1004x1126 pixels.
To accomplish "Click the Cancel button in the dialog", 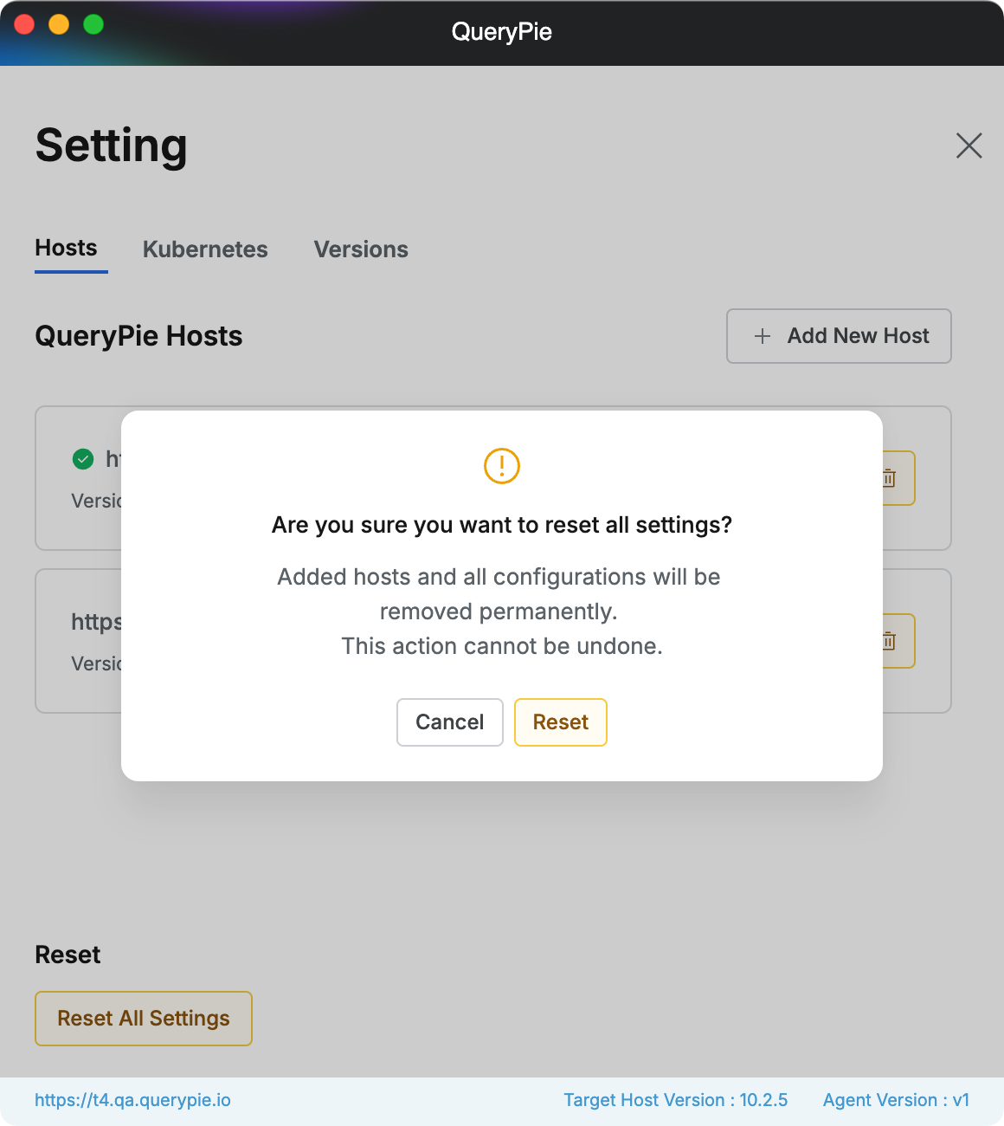I will 450,722.
